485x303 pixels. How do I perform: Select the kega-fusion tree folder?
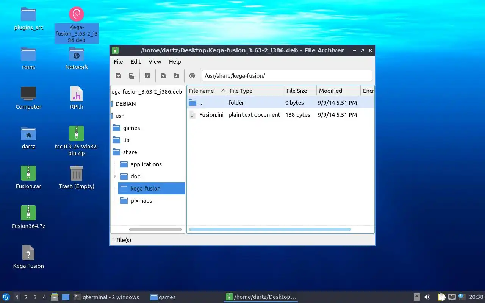(152, 189)
